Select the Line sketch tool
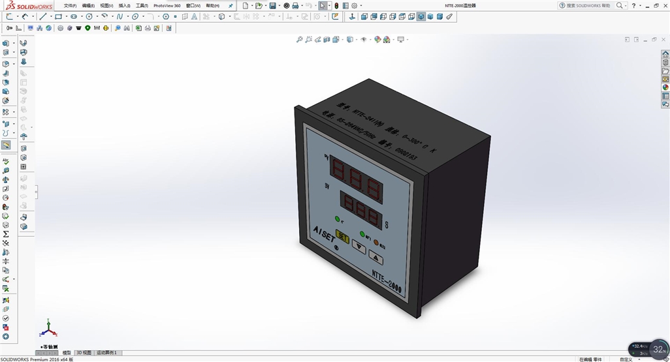 click(x=43, y=17)
